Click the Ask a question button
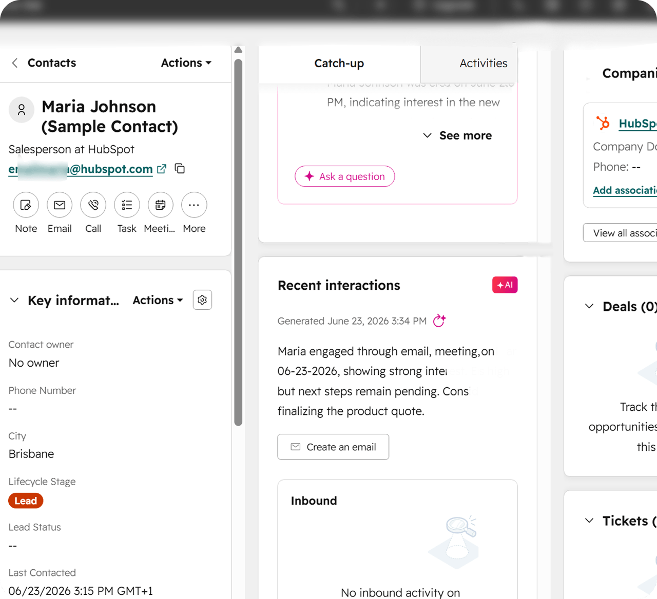The width and height of the screenshot is (657, 599). [x=344, y=176]
